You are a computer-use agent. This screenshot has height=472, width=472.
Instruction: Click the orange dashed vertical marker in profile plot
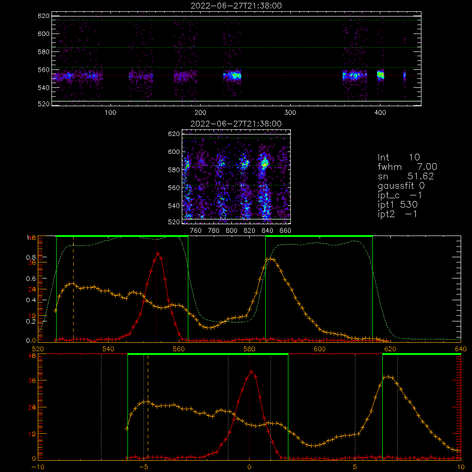(74, 289)
